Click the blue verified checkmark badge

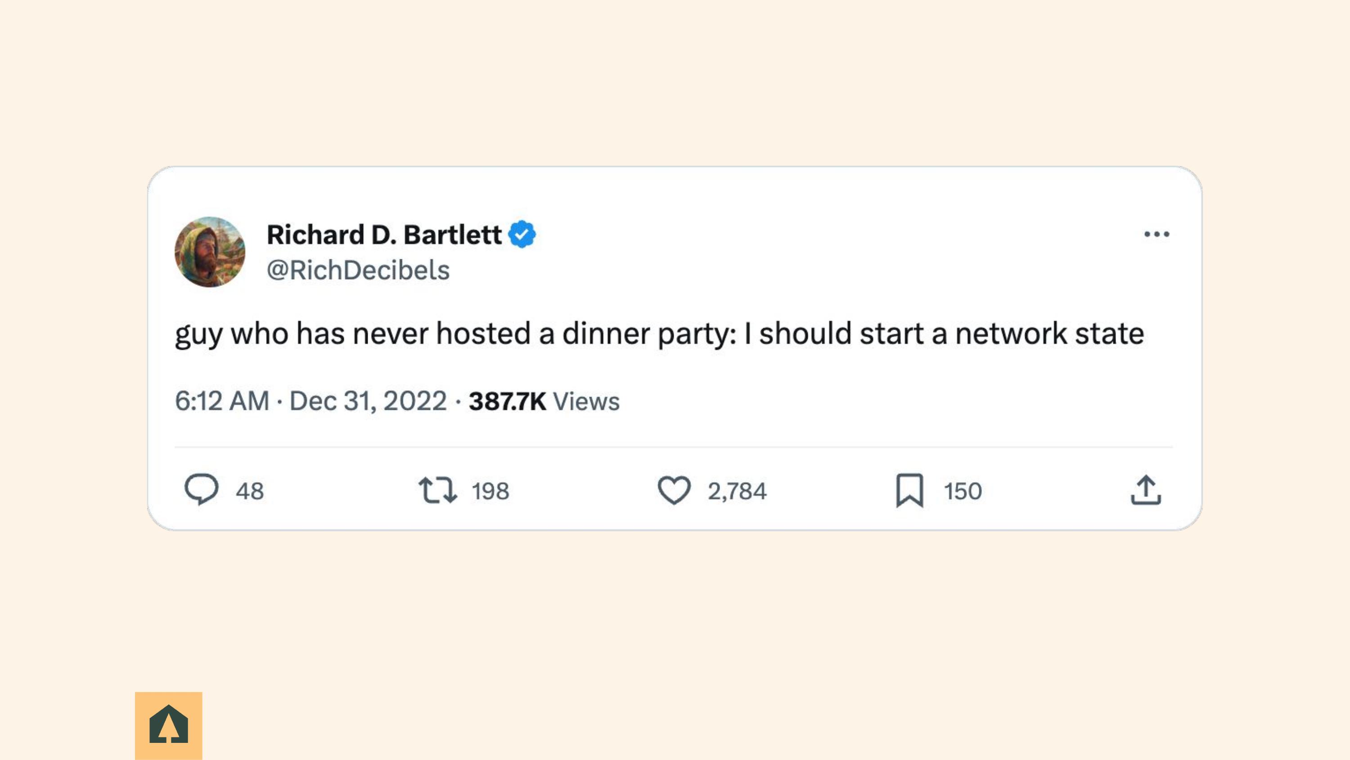click(x=522, y=234)
